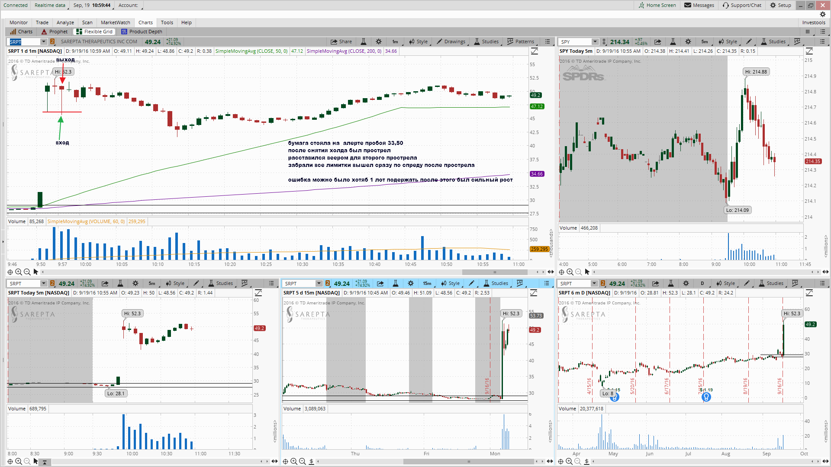Viewport: 831px width, 467px height.
Task: Open 5m timeframe selector in SPY chart
Action: click(x=705, y=42)
